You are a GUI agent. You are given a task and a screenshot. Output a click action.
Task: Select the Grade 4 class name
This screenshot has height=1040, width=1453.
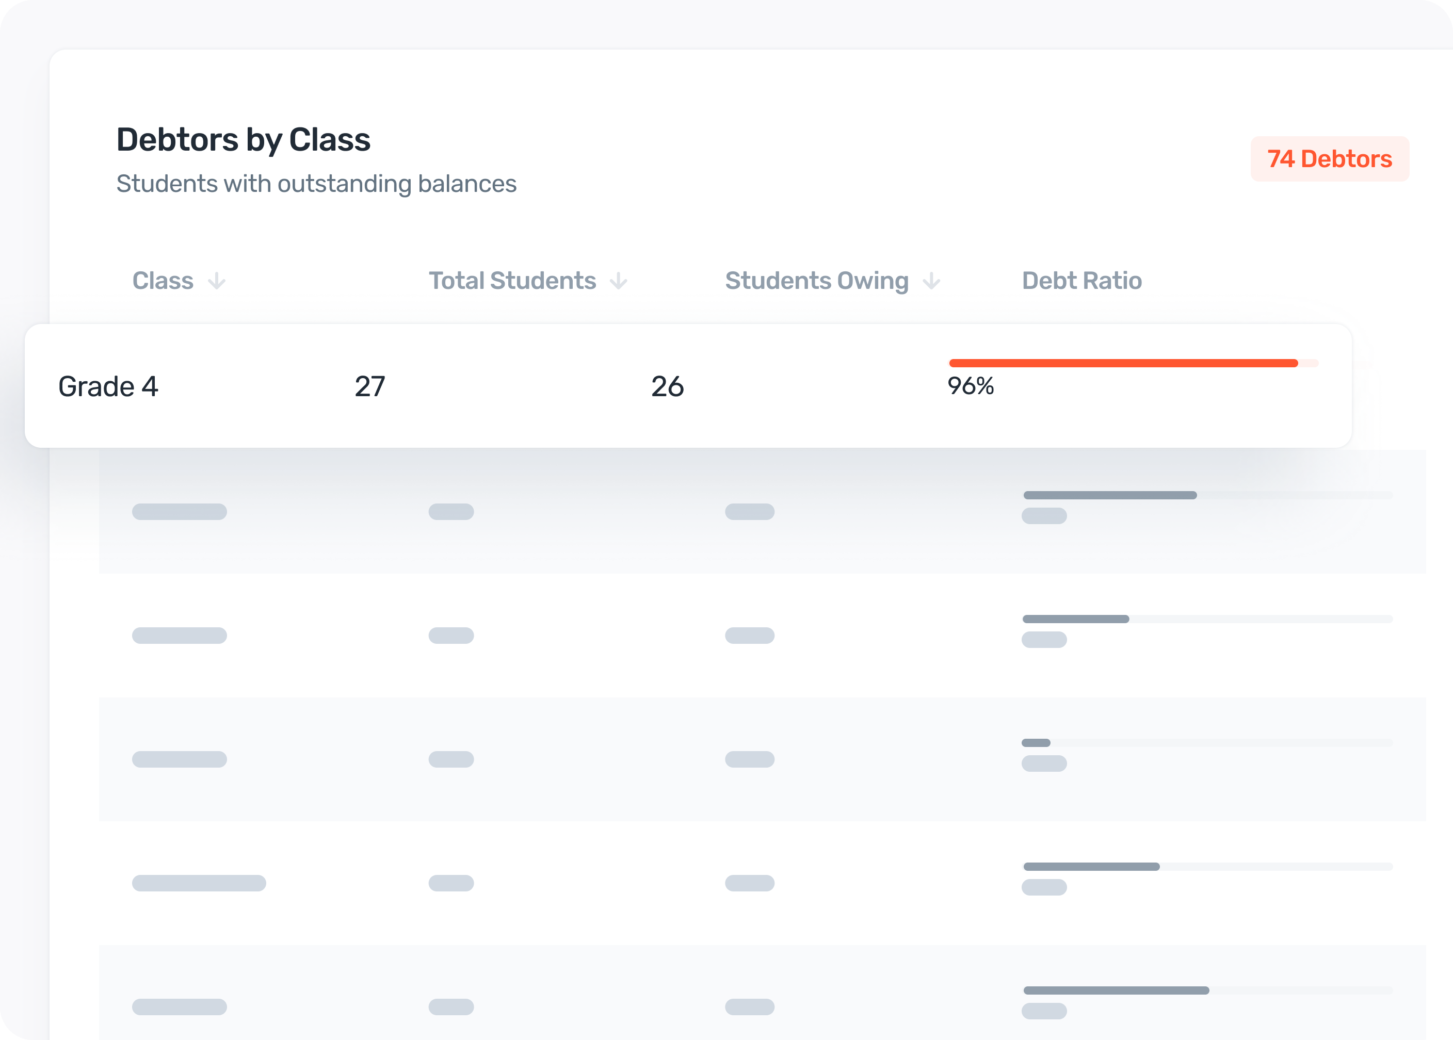click(x=108, y=387)
